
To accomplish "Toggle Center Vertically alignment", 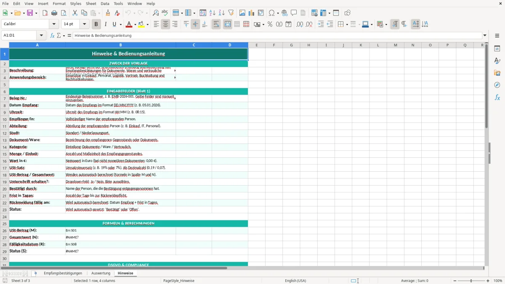I will tap(195, 24).
